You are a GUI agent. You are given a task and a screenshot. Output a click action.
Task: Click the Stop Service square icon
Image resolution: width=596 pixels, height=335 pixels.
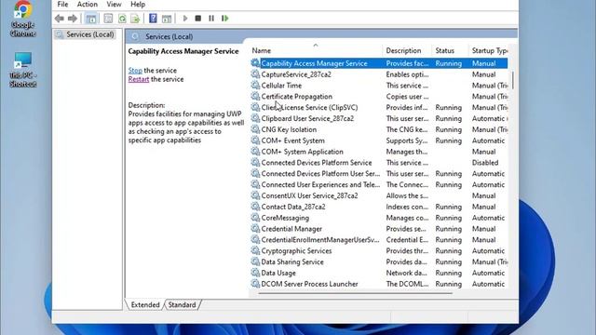[x=198, y=19]
